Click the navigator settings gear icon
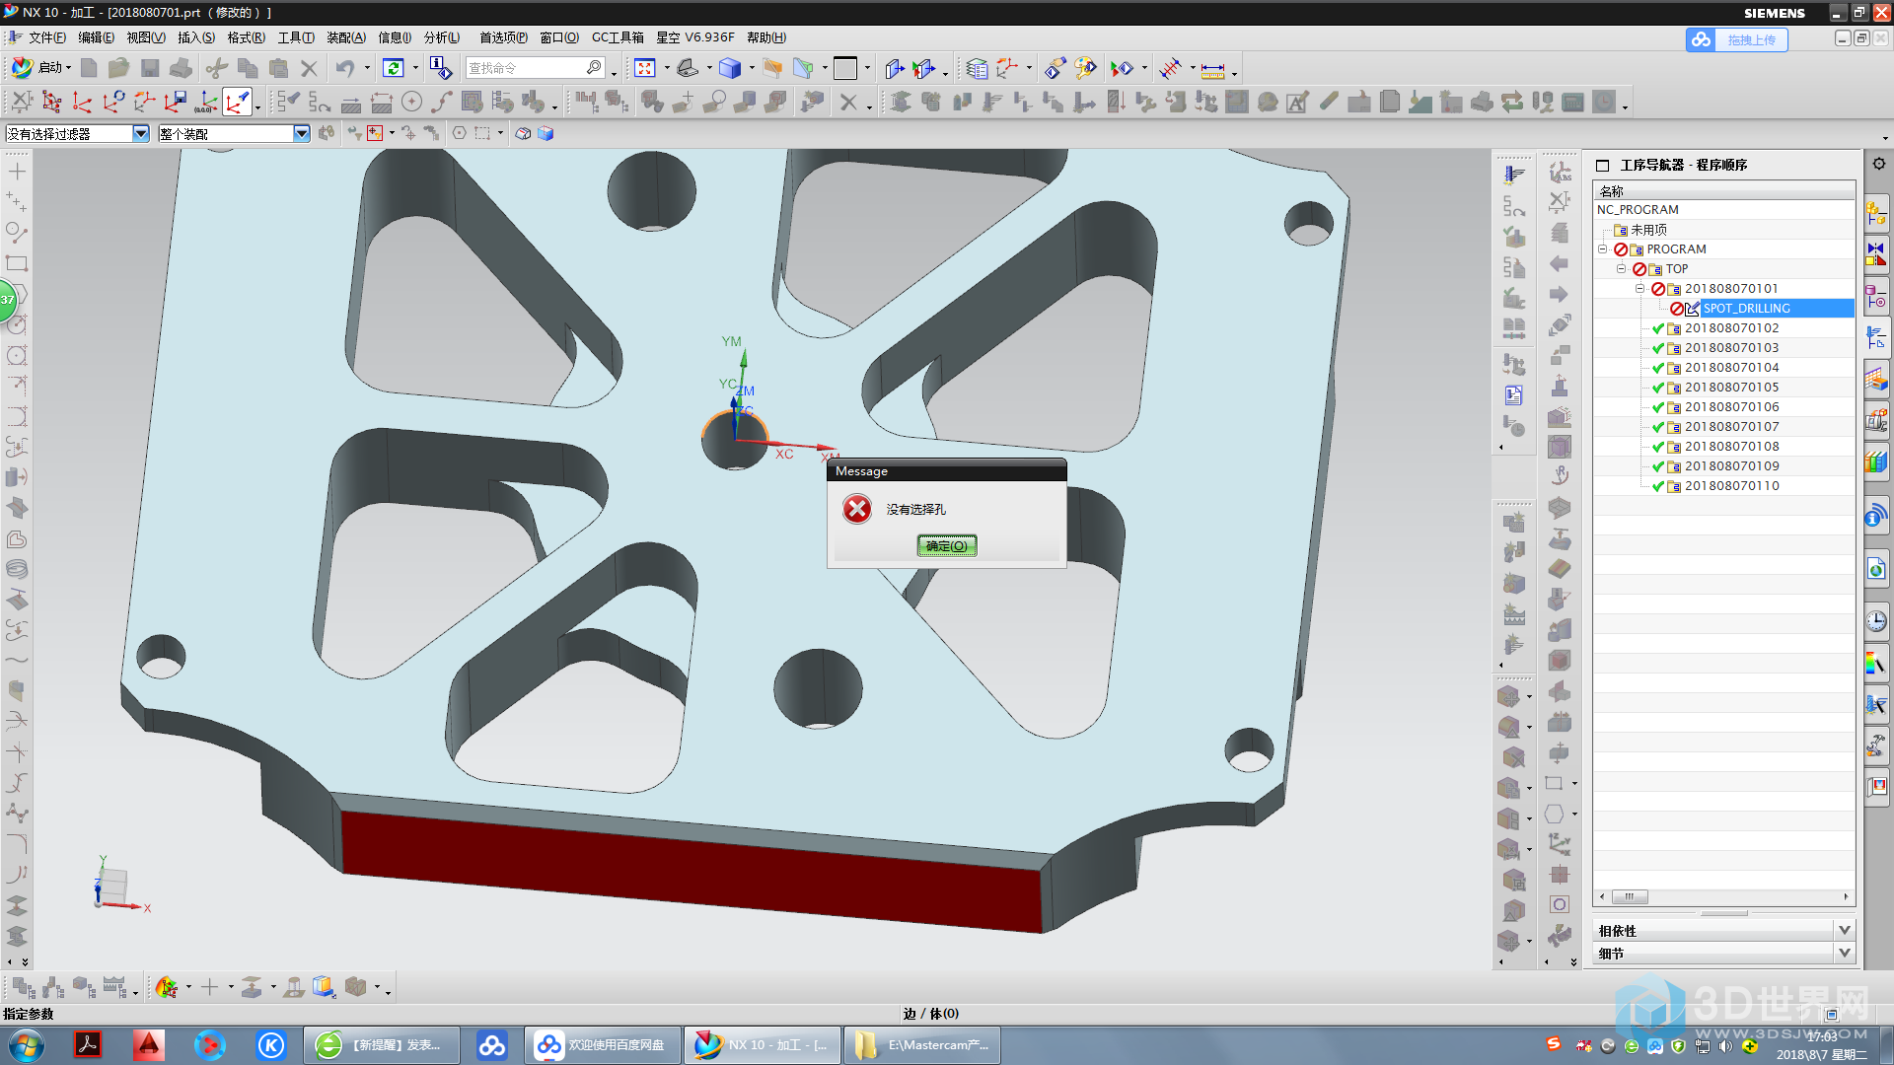The image size is (1894, 1065). (1878, 164)
